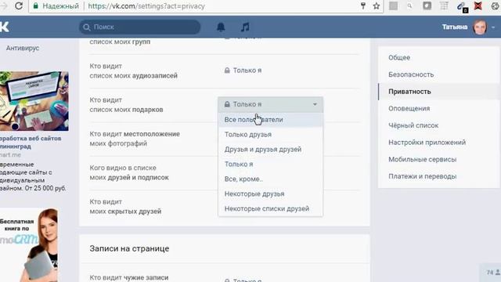The width and height of the screenshot is (501, 282).
Task: Click 'Кто видит чужие записи' label
Action: pos(129,277)
